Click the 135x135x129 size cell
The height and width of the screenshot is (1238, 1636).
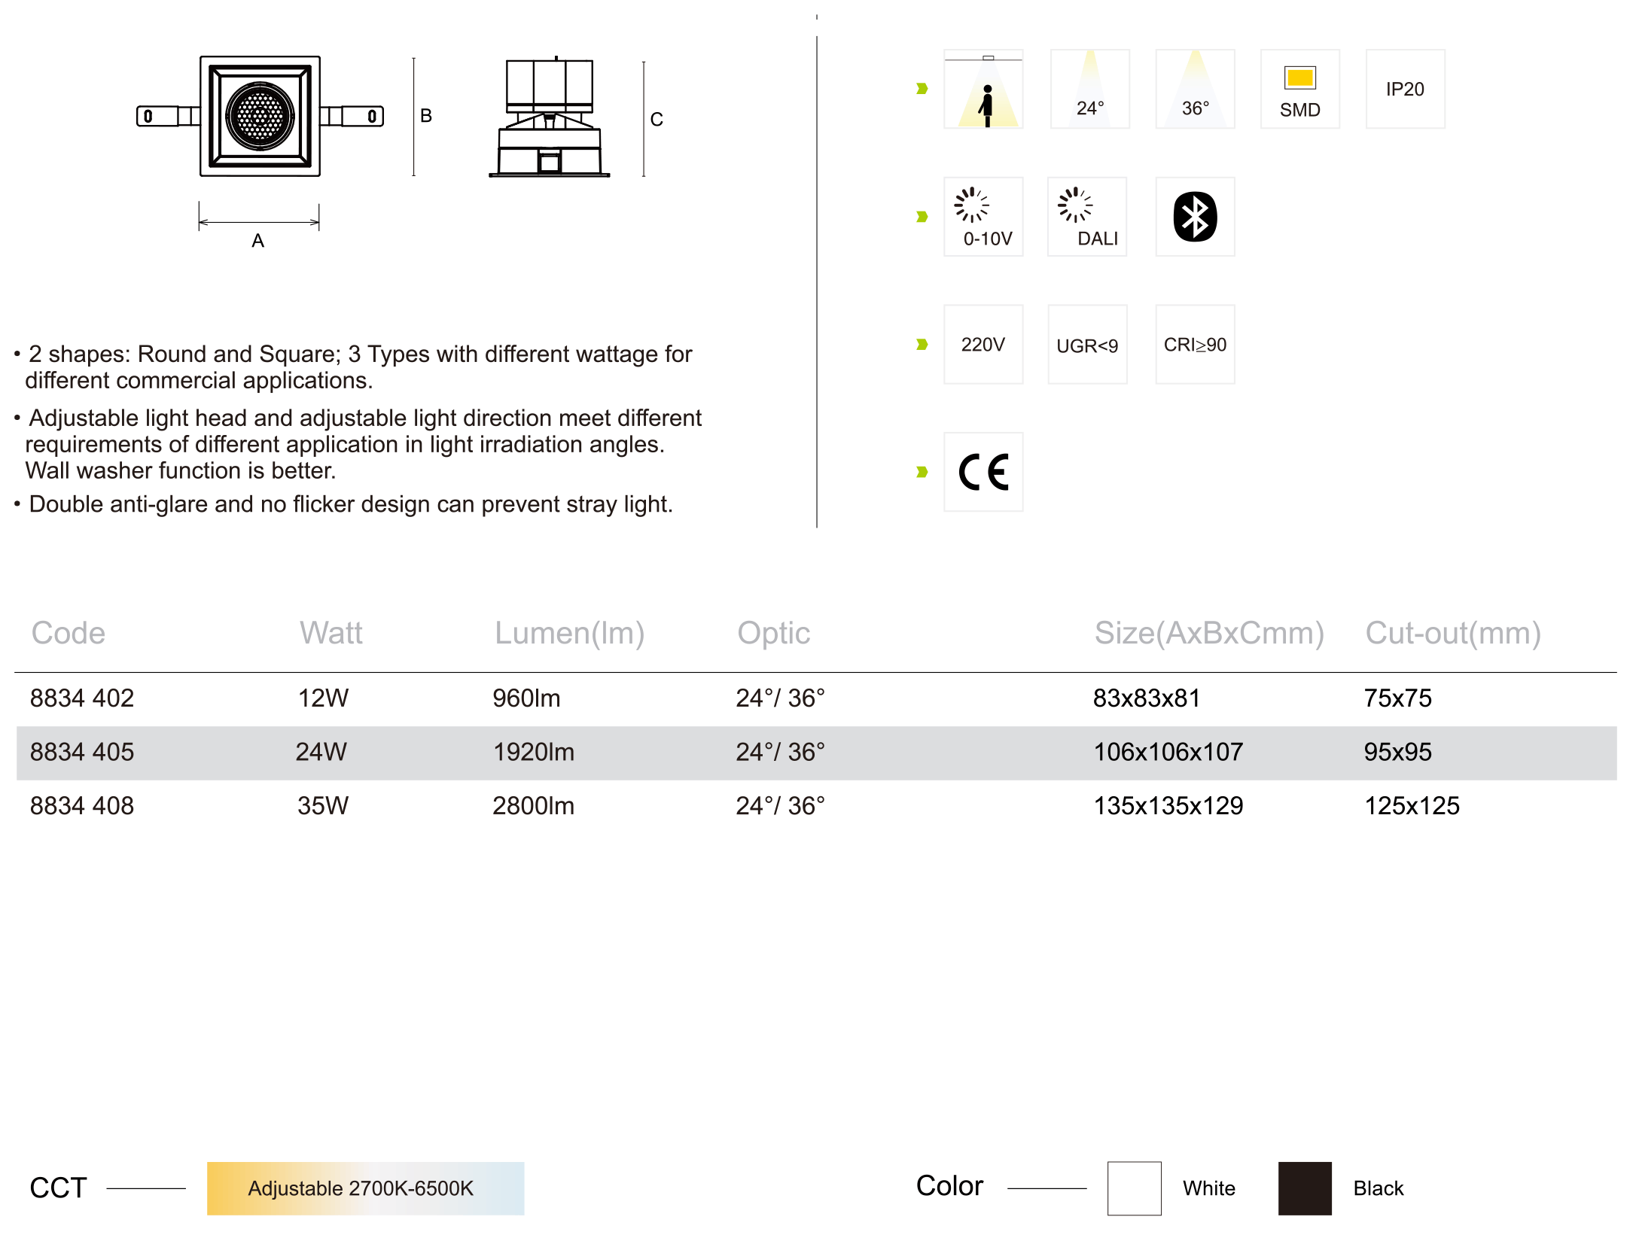pyautogui.click(x=1168, y=806)
